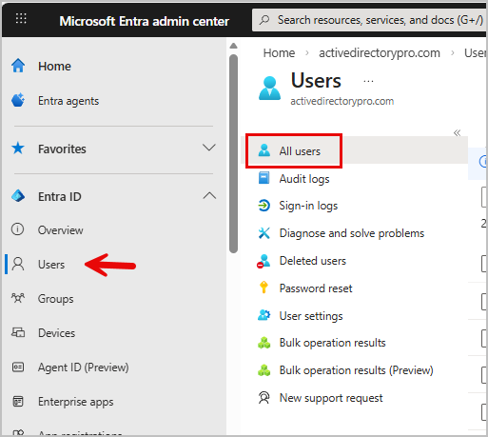Open Devices in the sidebar
Viewport: 488px width, 437px height.
56,333
